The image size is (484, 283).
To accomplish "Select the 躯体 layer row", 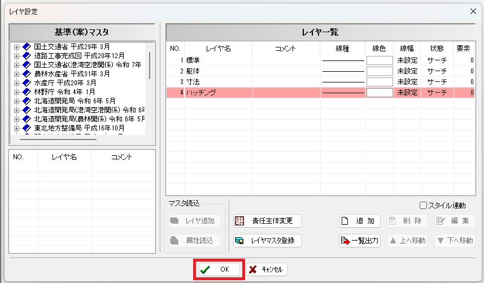I will point(320,71).
